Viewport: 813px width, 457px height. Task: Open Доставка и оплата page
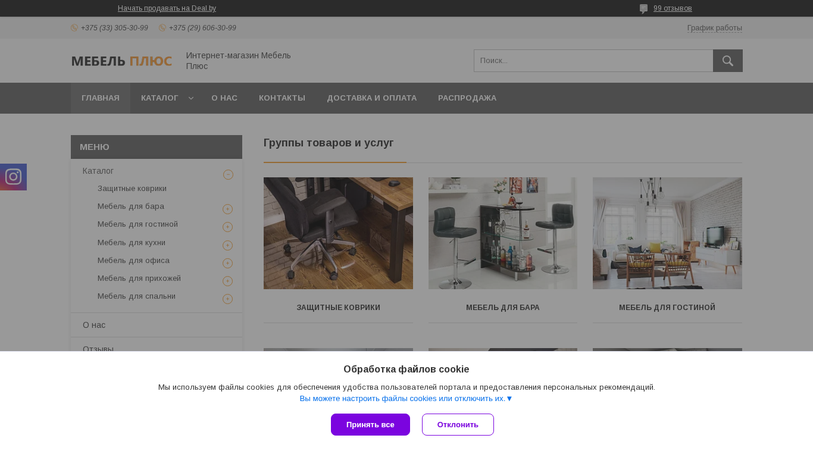372,98
